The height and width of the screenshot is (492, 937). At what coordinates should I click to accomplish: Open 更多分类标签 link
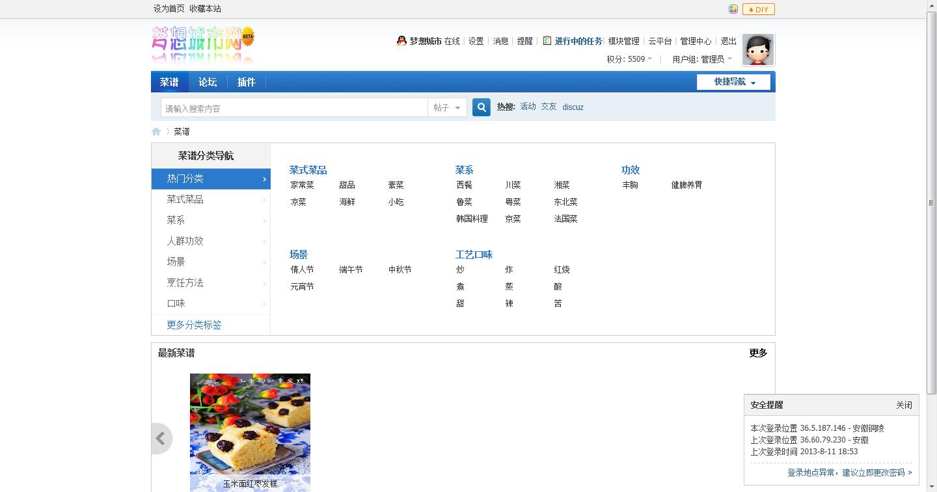point(194,325)
